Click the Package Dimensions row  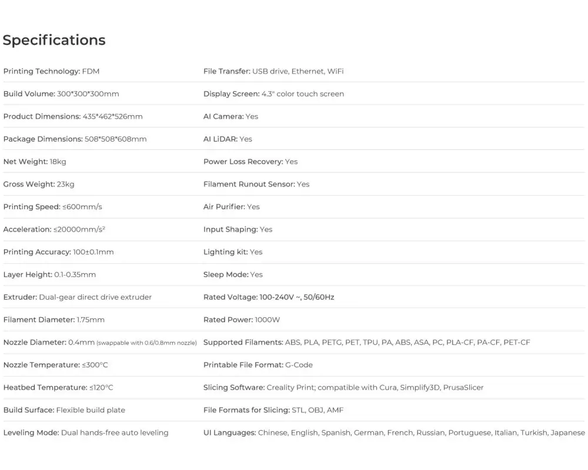pos(75,139)
